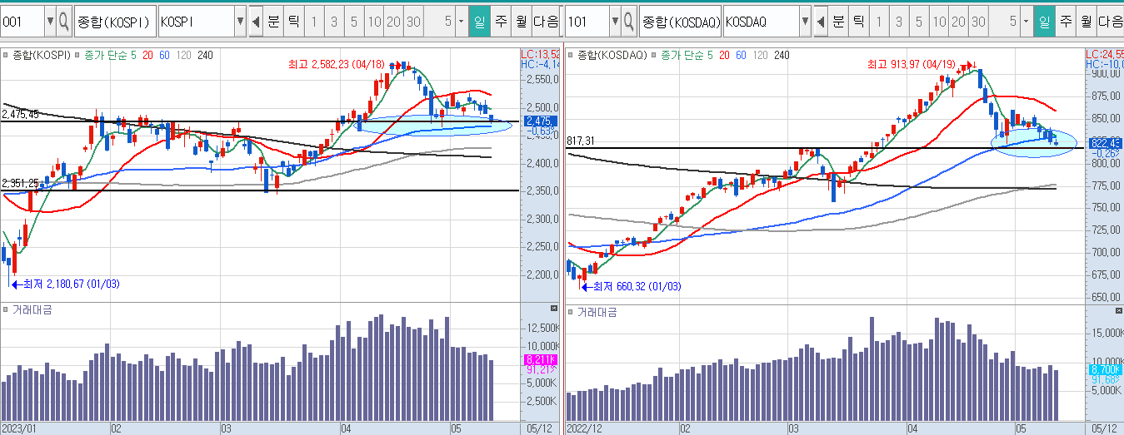
Task: Click the magenta 8,211K volume value marker
Action: point(539,359)
